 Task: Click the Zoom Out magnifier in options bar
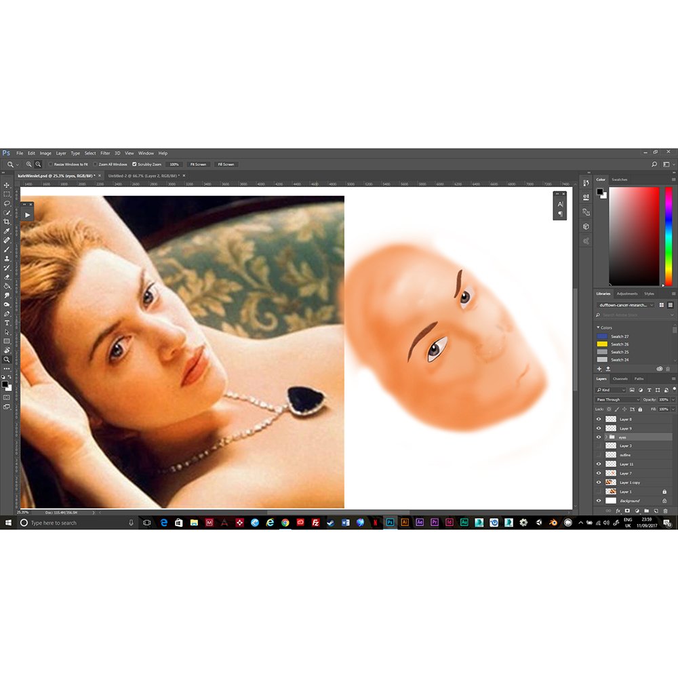tap(38, 164)
